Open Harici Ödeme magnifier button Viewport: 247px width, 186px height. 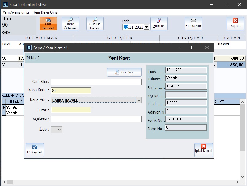click(70, 24)
